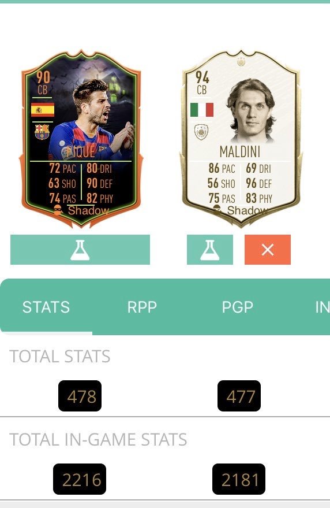
Task: Click Pique's 478 total stats value
Action: [80, 396]
